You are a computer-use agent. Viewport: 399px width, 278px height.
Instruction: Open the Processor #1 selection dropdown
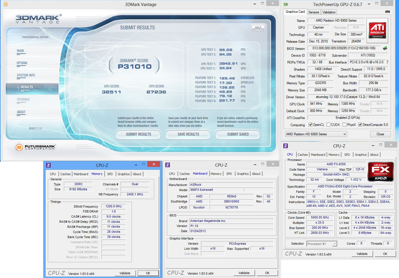pos(322,244)
